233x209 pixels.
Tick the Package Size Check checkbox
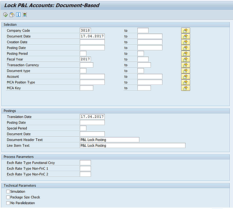tap(8, 197)
